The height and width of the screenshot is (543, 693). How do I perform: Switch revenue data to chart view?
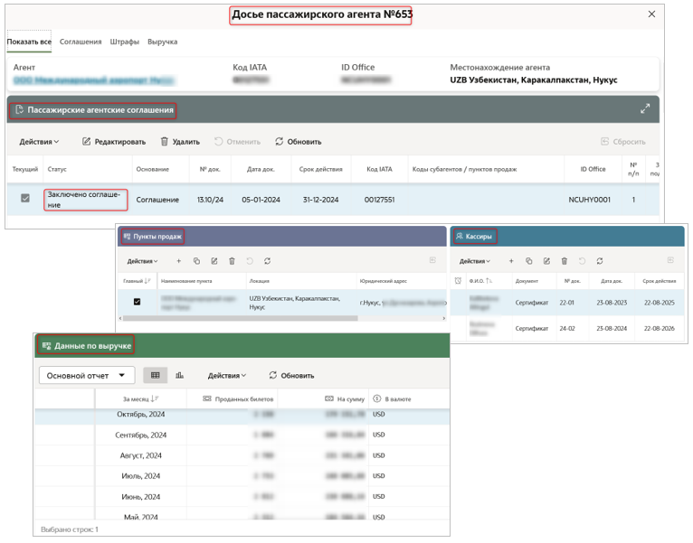(179, 375)
